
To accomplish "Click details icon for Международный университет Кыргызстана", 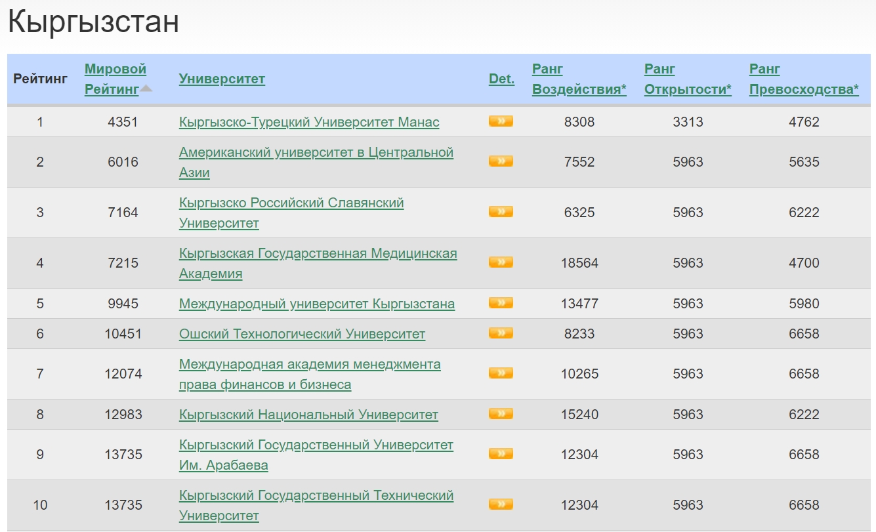I will point(501,302).
